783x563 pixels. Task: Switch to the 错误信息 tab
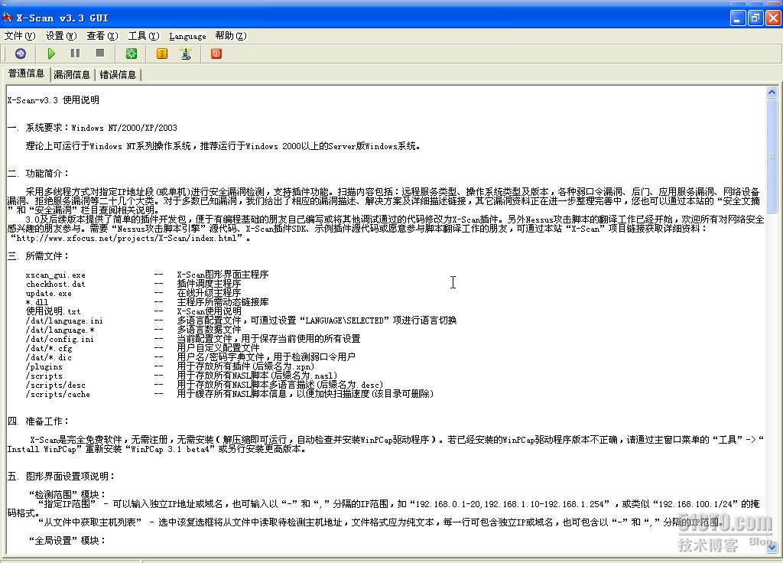118,74
